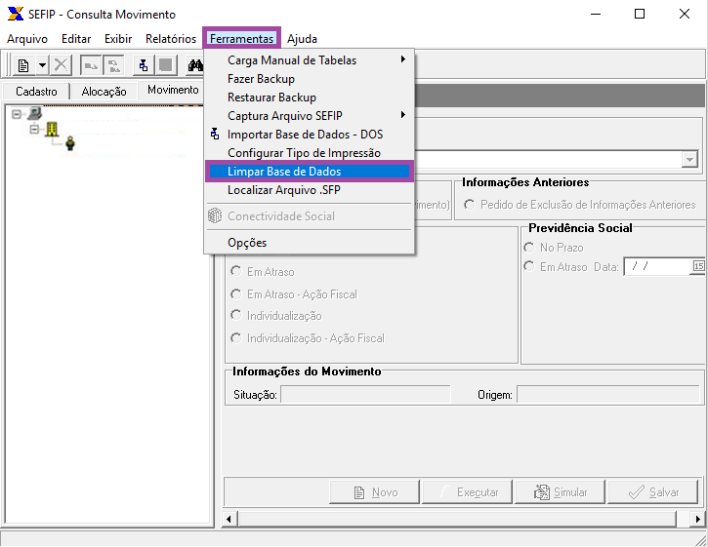Click the Conectividade Social globe icon

[215, 215]
